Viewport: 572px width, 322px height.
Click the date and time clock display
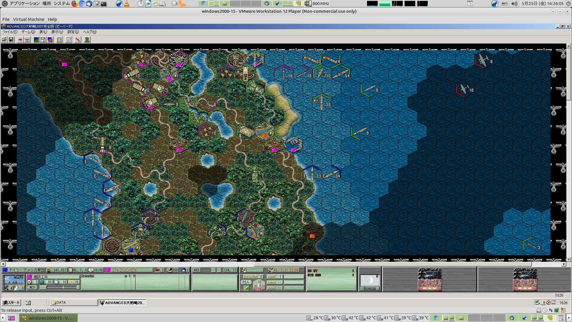click(x=543, y=4)
